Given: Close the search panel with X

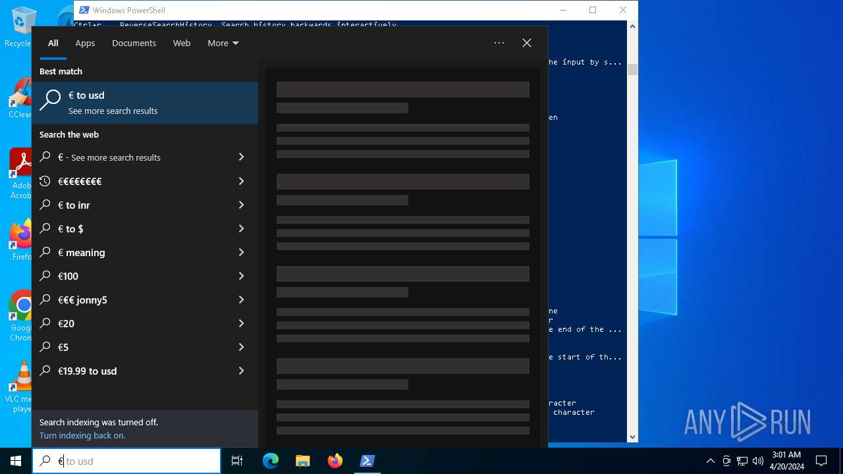Looking at the screenshot, I should point(527,43).
